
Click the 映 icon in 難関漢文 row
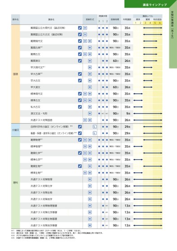[x=90, y=61]
